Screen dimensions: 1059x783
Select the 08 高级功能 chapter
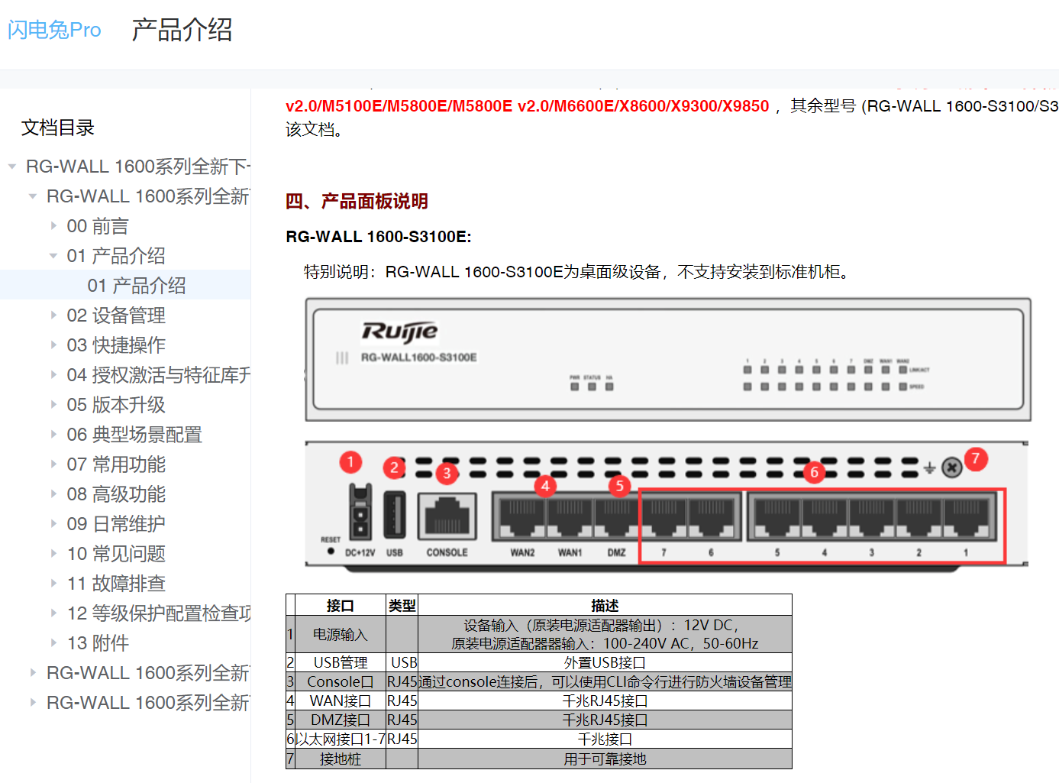116,493
